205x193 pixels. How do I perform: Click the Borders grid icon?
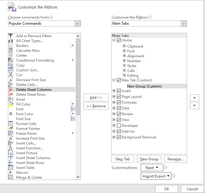[x=11, y=45]
